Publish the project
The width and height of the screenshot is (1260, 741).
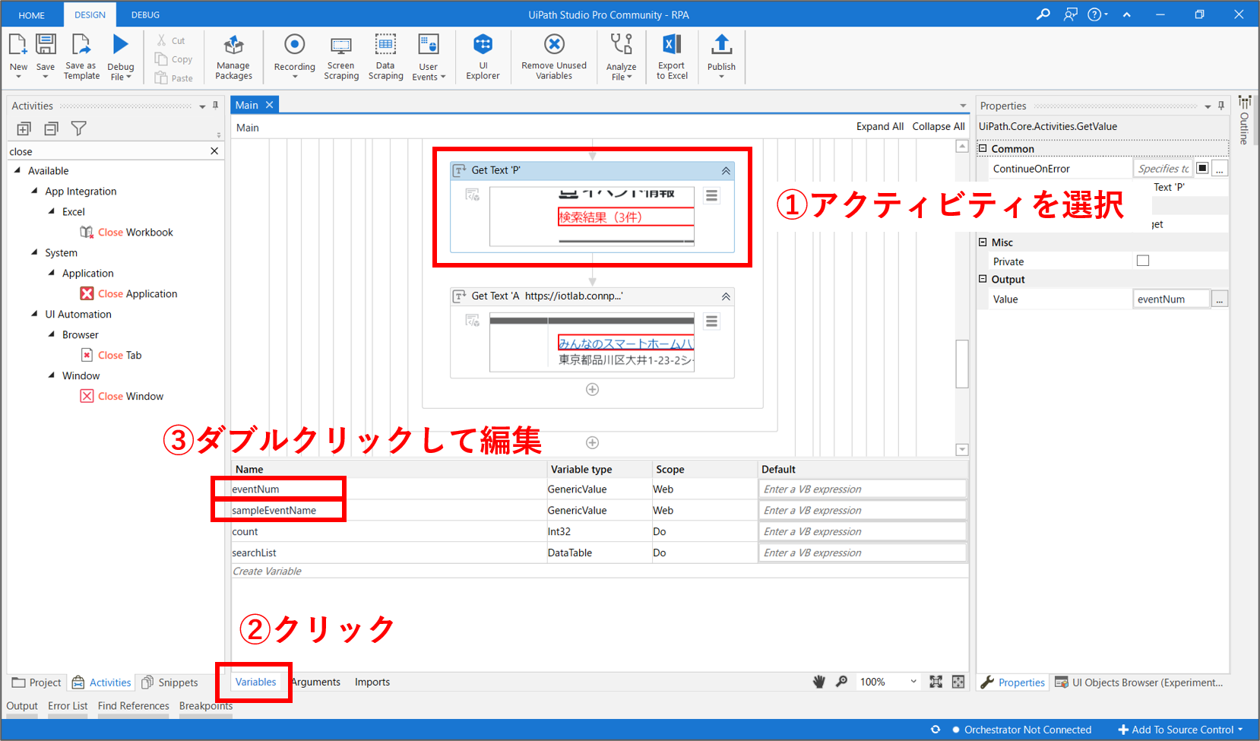(721, 55)
